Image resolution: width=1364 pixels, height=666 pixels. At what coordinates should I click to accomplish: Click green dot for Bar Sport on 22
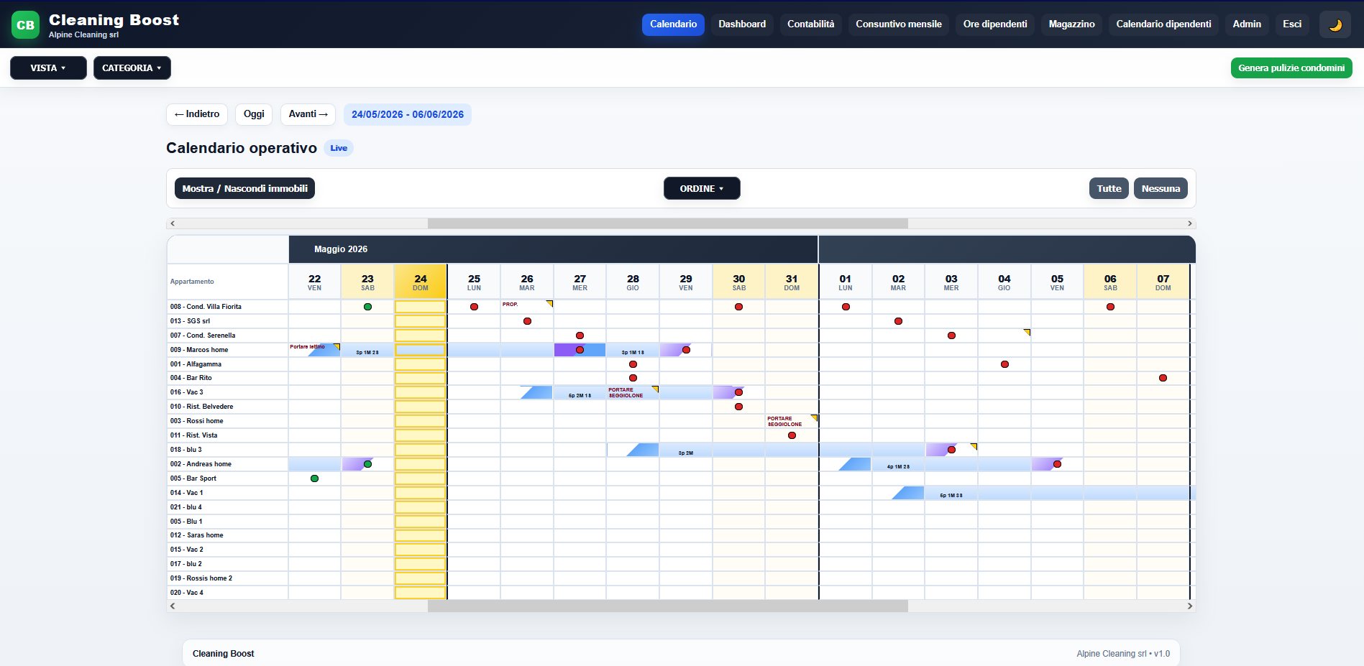point(314,478)
